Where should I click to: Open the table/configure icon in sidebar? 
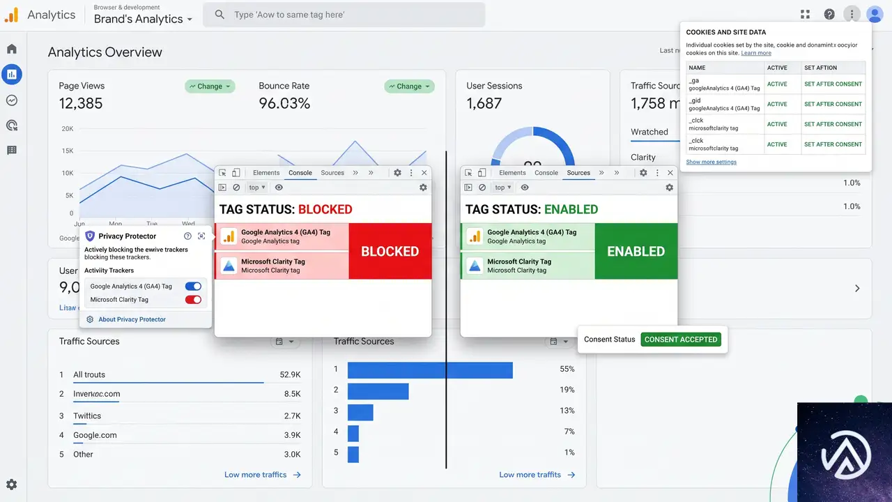point(12,150)
